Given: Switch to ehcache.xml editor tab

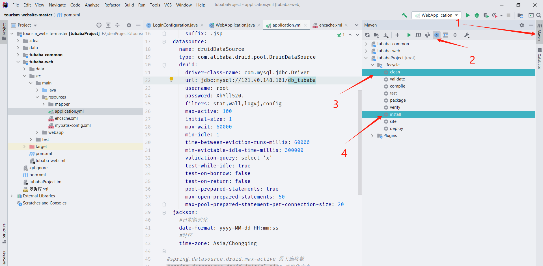Looking at the screenshot, I should tap(330, 25).
